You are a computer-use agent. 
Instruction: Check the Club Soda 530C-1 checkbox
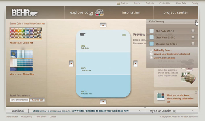(193, 31)
